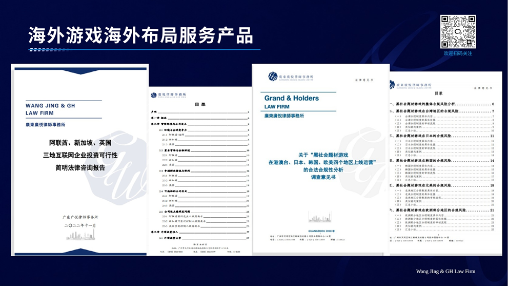Click the line '阿联酋、新加坡、英国' on the cover
The image size is (508, 286).
coord(80,143)
